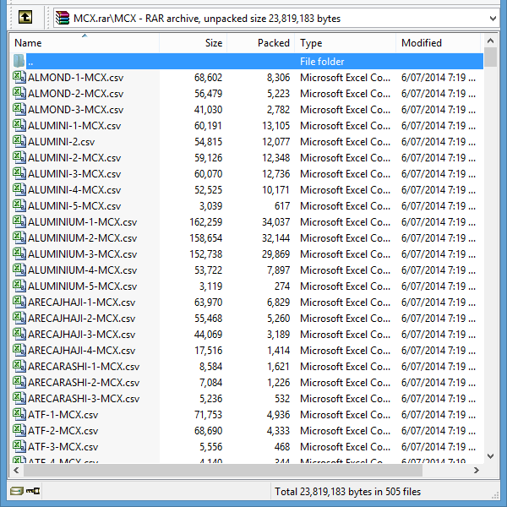Click the packed value 8,306
Screen dimensions: 507x507
pos(278,78)
